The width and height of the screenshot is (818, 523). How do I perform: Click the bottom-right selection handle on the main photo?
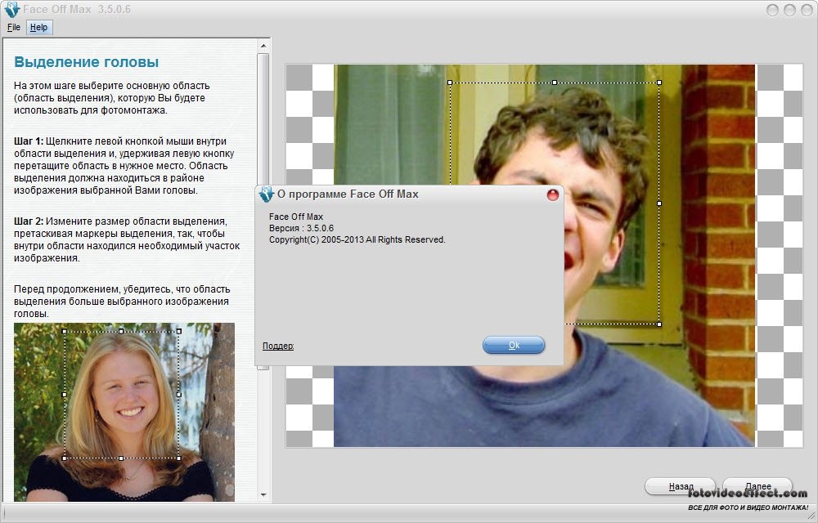point(659,324)
